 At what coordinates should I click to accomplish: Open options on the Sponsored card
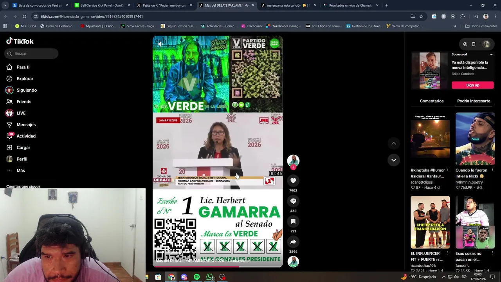pyautogui.click(x=491, y=54)
